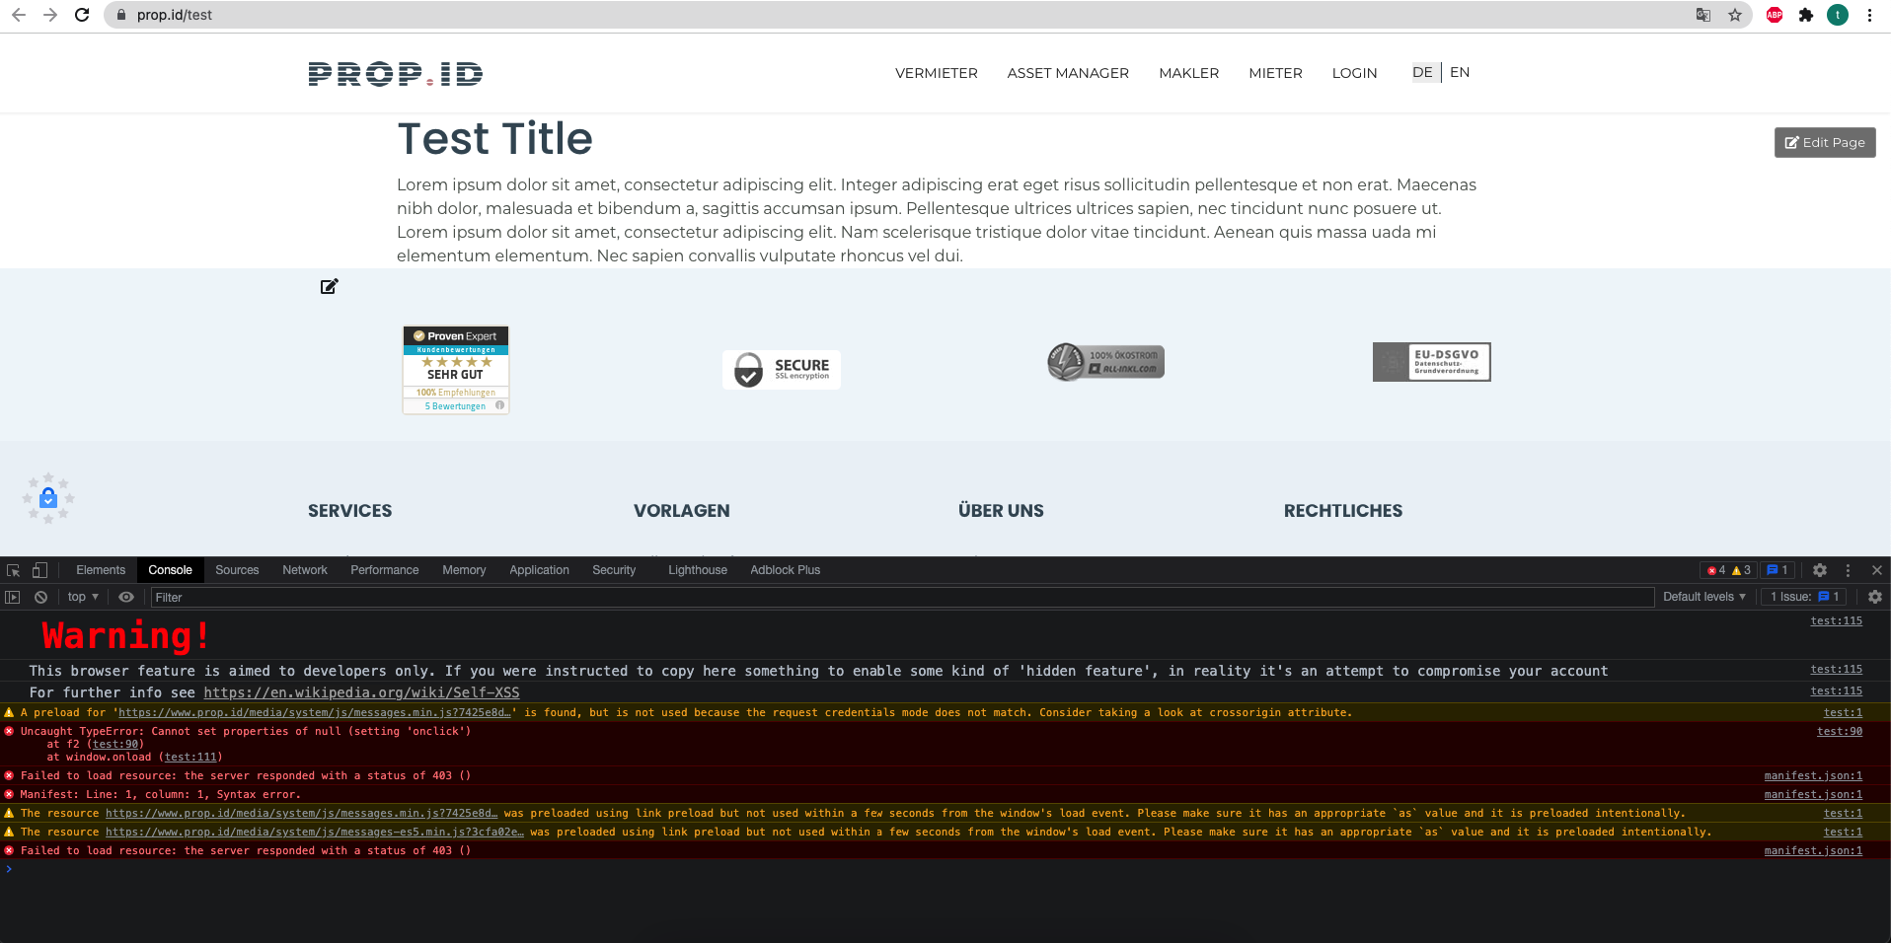Click the errors counter badge showing 4
The height and width of the screenshot is (943, 1891).
[x=1718, y=570]
